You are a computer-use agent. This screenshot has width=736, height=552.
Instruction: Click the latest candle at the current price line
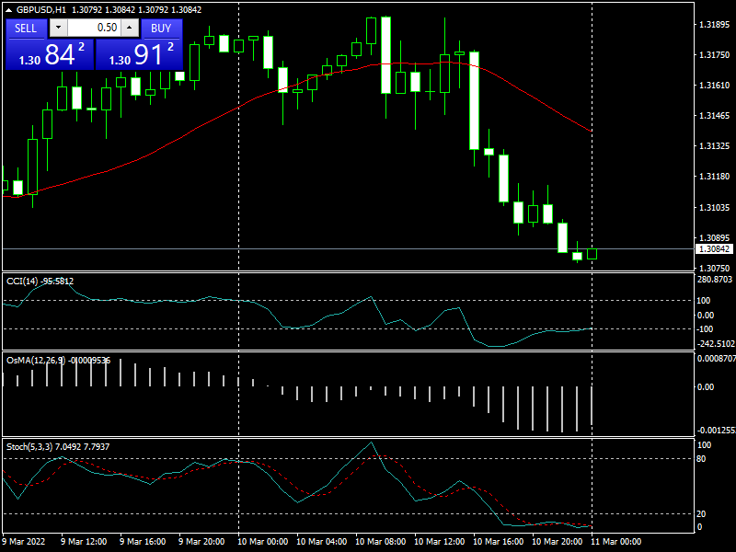coord(592,254)
